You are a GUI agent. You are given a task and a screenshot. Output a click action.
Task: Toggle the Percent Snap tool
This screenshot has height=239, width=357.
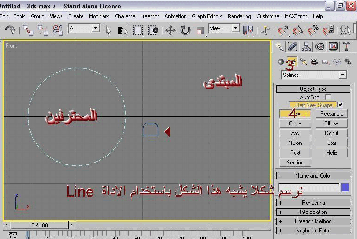coord(313,30)
